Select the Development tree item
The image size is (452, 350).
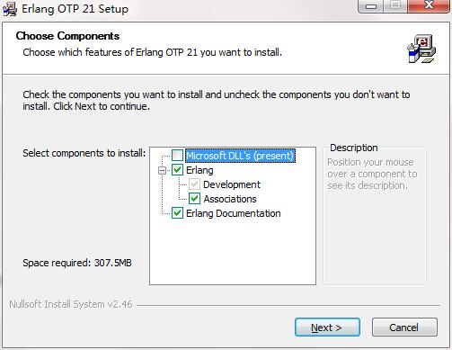point(232,184)
